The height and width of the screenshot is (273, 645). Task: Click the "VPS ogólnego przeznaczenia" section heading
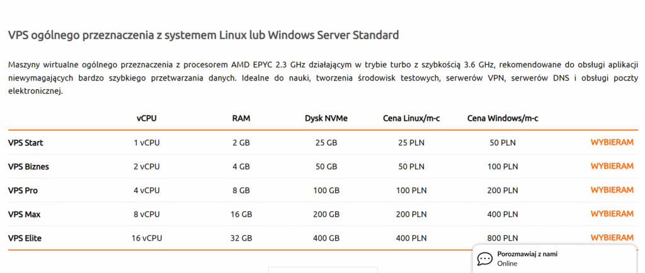point(203,35)
